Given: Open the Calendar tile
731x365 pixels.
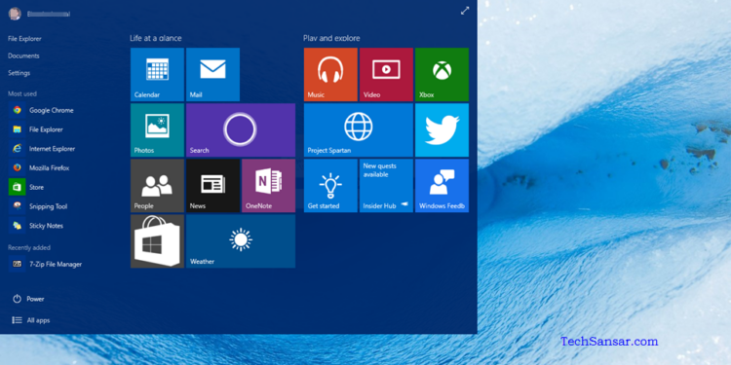Looking at the screenshot, I should 157,75.
